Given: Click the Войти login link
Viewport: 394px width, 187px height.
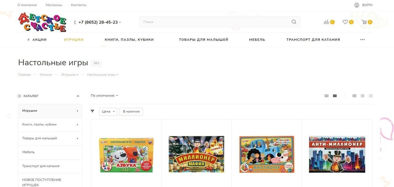Looking at the screenshot, I should [x=367, y=5].
